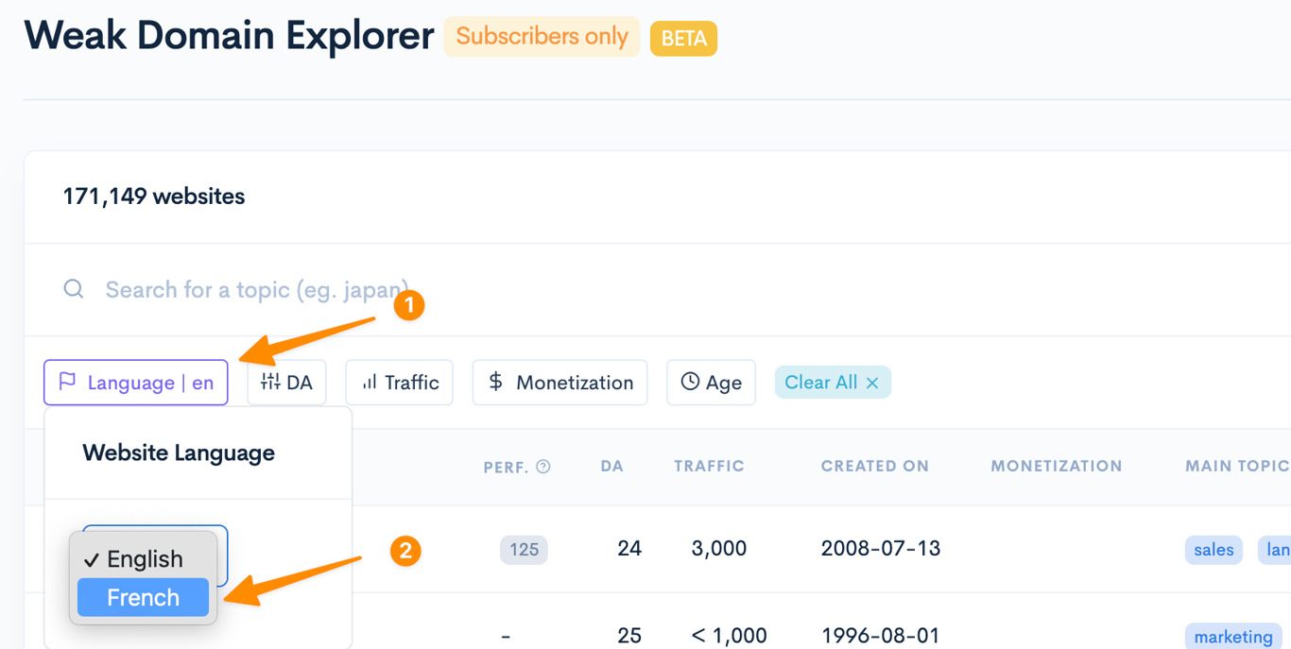
Task: Click the PERF. help question icon
Action: [x=543, y=466]
